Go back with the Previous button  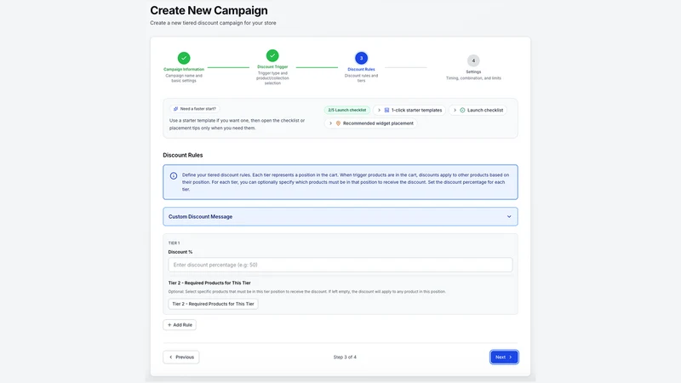point(181,357)
